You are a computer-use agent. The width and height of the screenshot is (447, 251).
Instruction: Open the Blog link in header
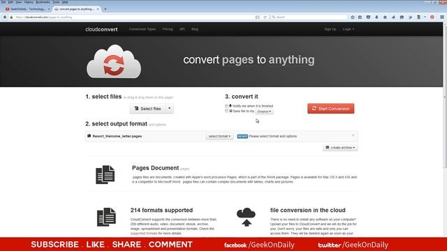(195, 29)
